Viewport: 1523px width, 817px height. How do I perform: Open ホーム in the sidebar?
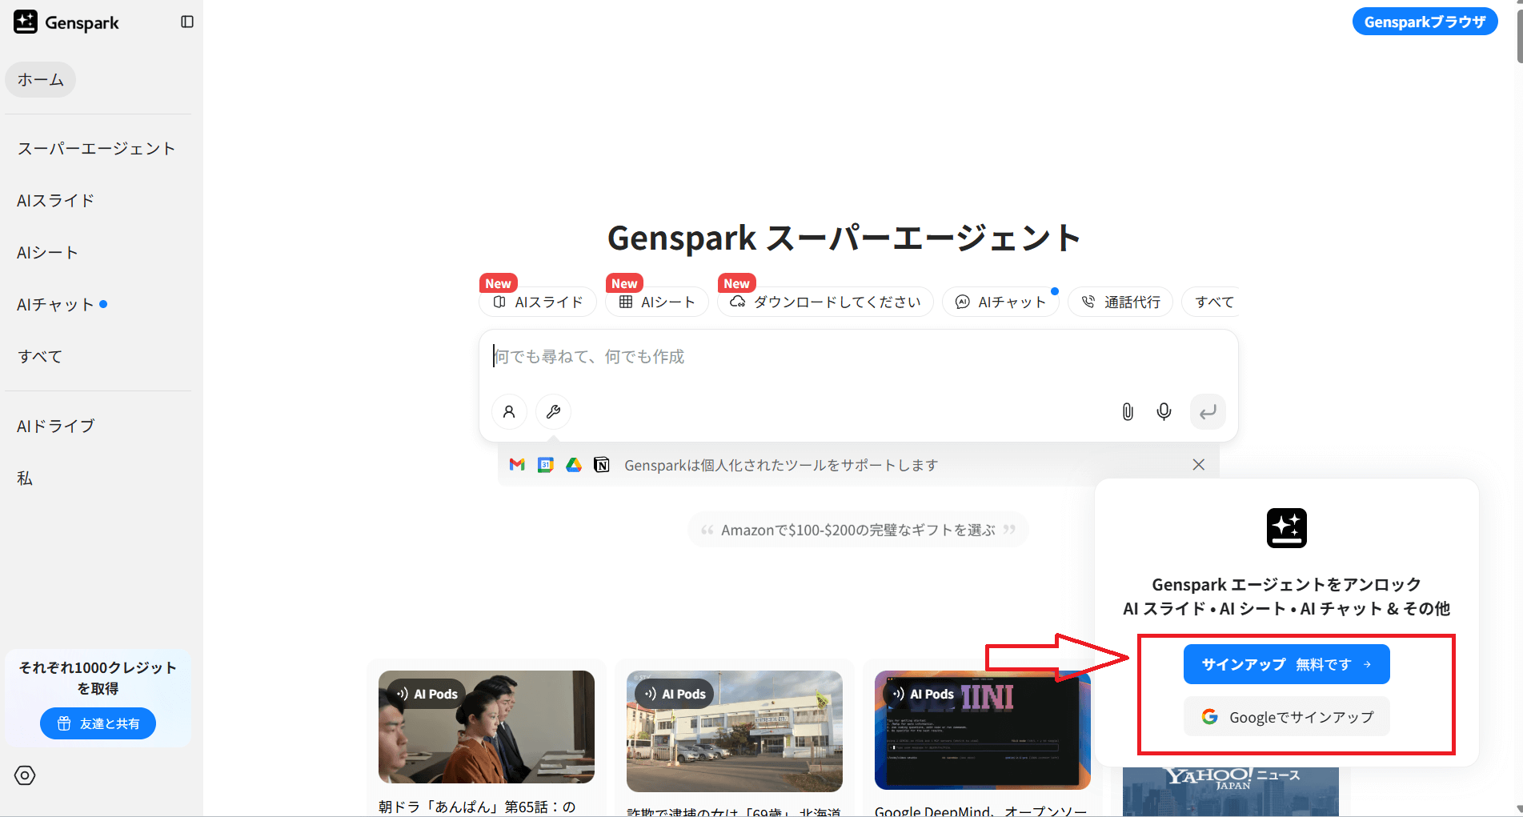(x=40, y=80)
